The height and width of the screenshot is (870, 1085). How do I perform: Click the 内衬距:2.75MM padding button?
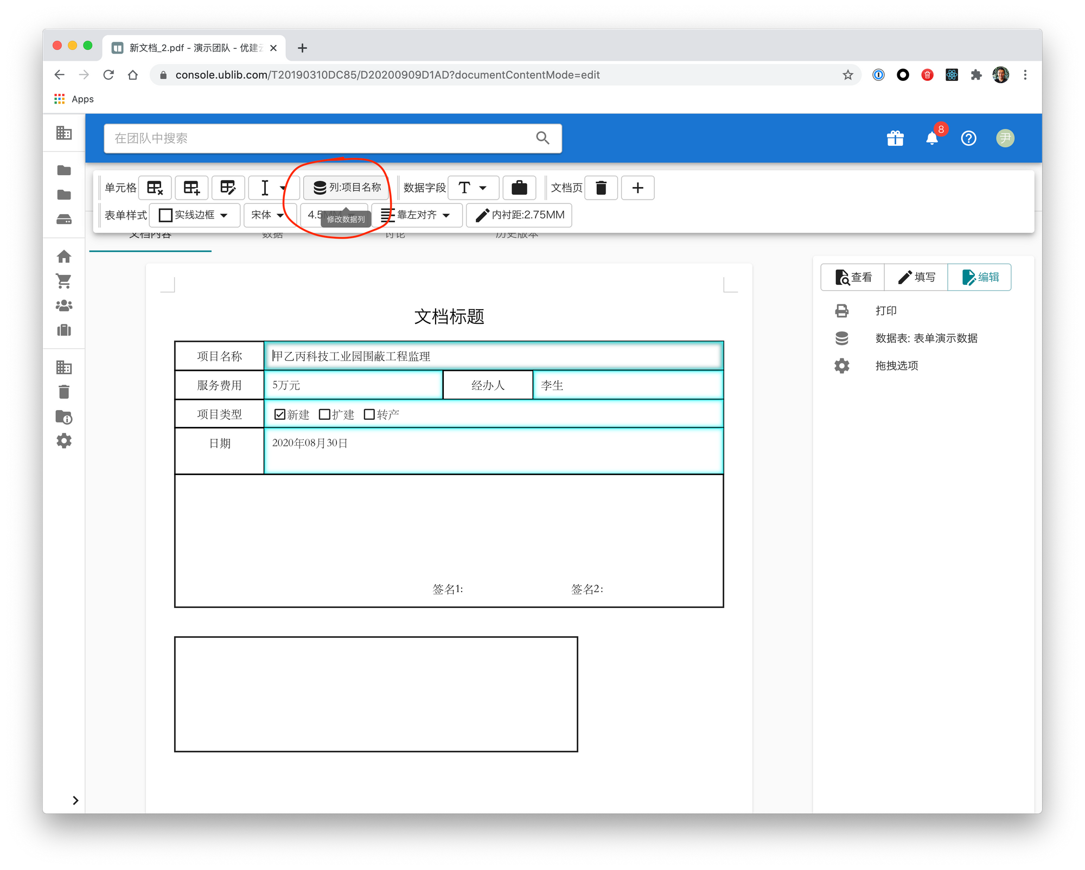(519, 215)
